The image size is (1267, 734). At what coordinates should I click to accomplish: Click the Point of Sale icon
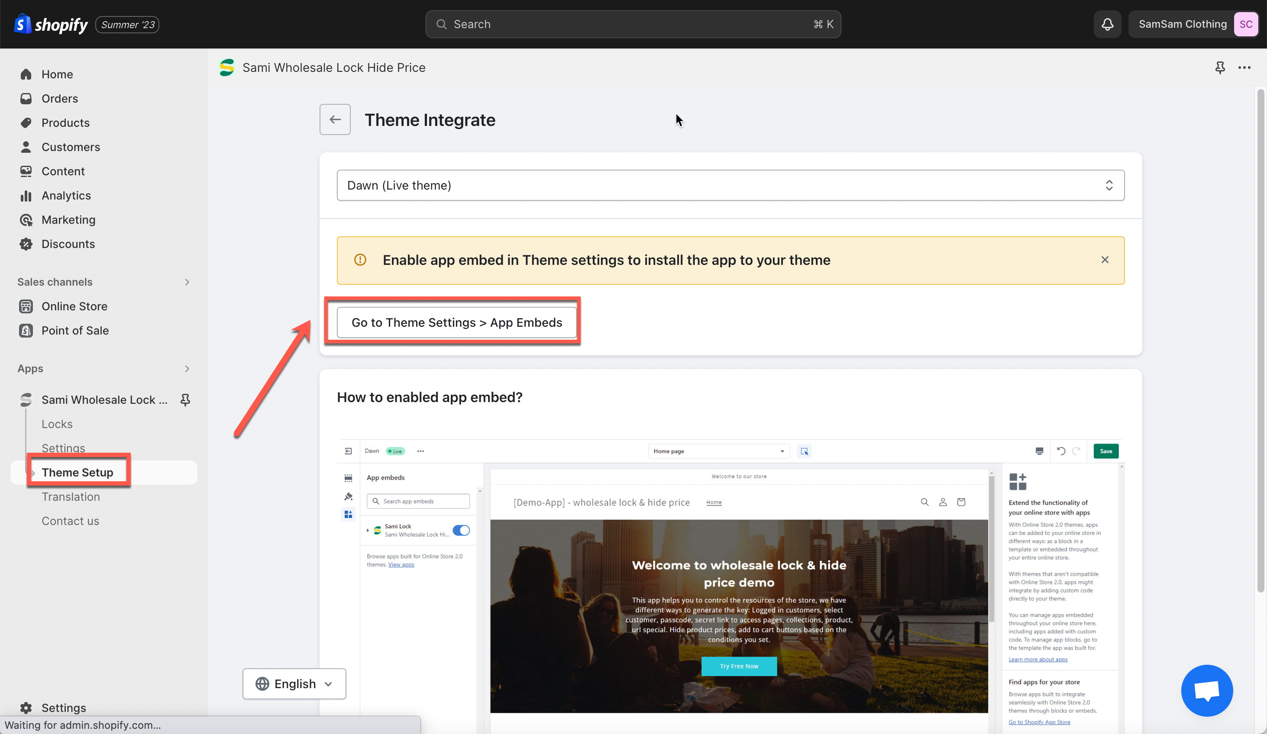tap(26, 331)
